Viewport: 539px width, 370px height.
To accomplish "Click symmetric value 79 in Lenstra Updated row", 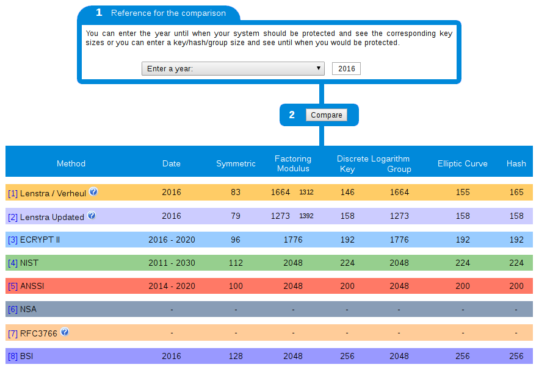I will click(x=236, y=216).
